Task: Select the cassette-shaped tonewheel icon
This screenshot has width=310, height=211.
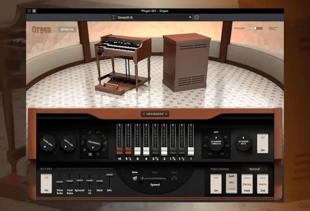Action: (90, 154)
